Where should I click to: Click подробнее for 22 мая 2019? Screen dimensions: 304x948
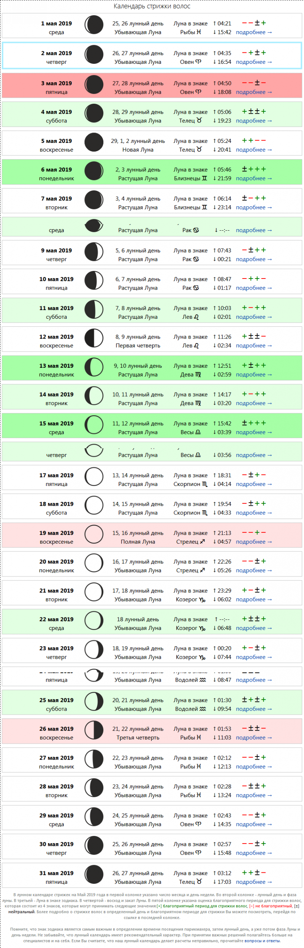click(x=254, y=628)
